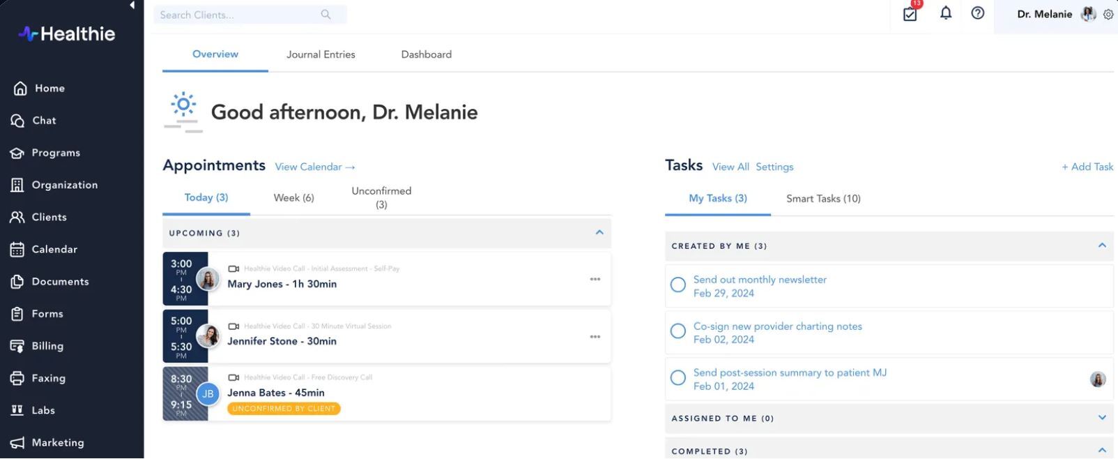Mark 'Send out monthly newsletter' task complete
Image resolution: width=1118 pixels, height=459 pixels.
678,285
